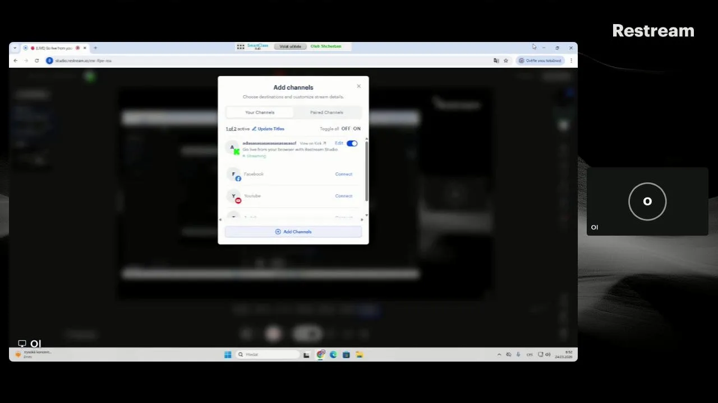The width and height of the screenshot is (718, 403).
Task: Toggle all channels OFF
Action: [x=346, y=129]
